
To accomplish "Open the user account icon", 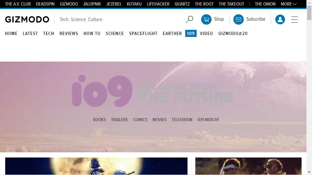I will 280,19.
